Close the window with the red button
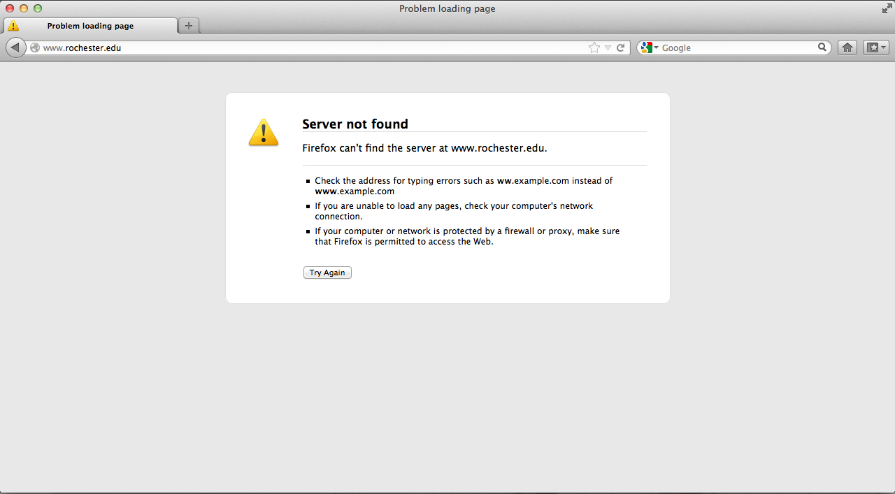 10,8
